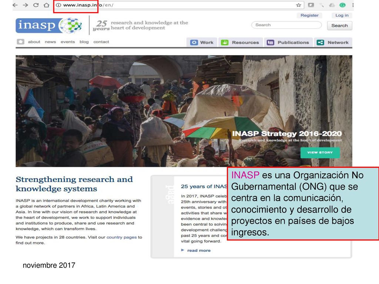Click the Log in link
The image size is (379, 284).
342,15
